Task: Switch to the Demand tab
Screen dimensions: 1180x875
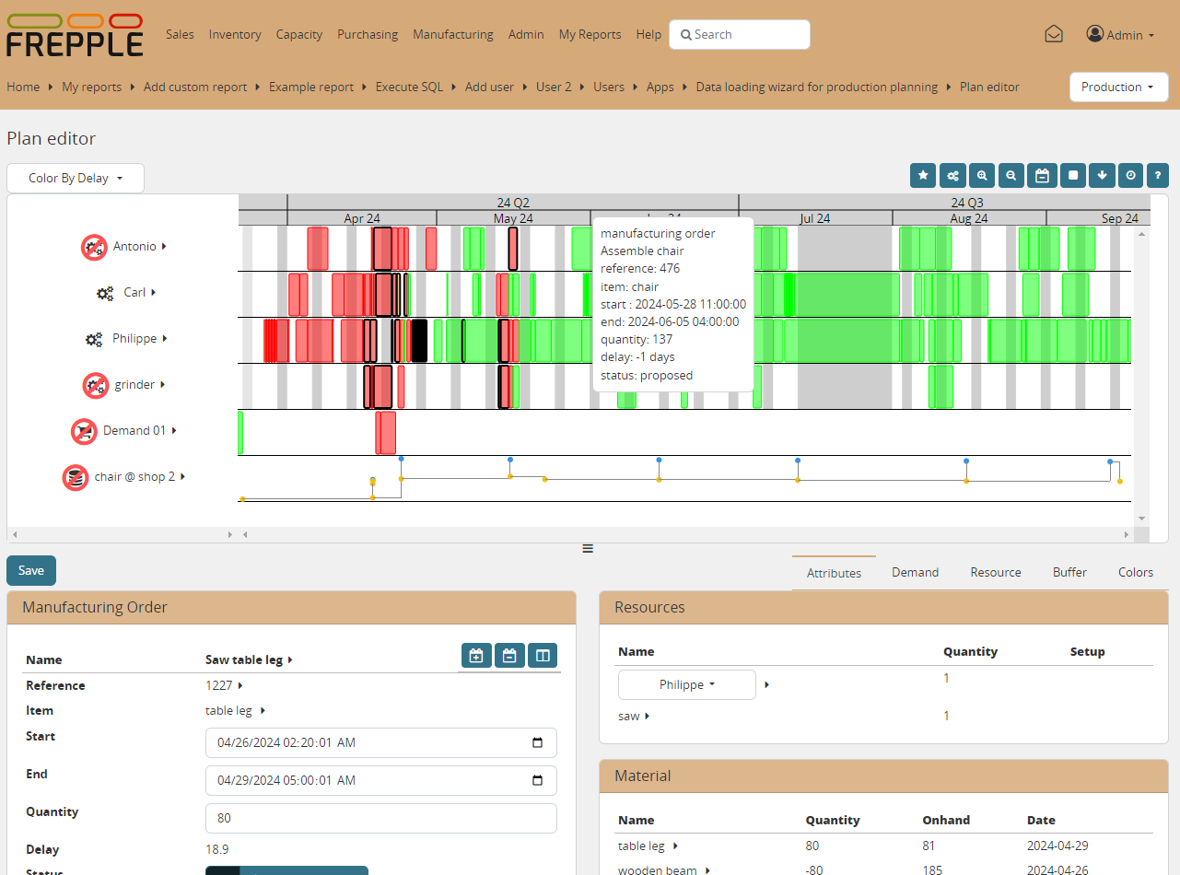Action: click(x=914, y=572)
